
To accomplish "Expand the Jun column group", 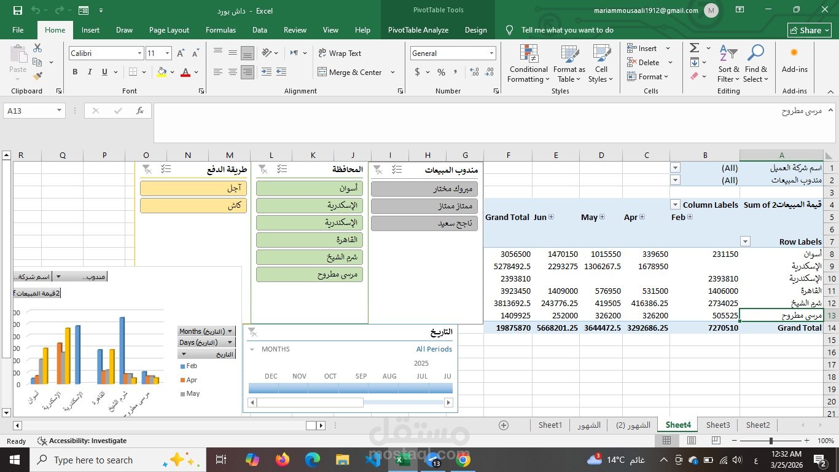I will 551,217.
